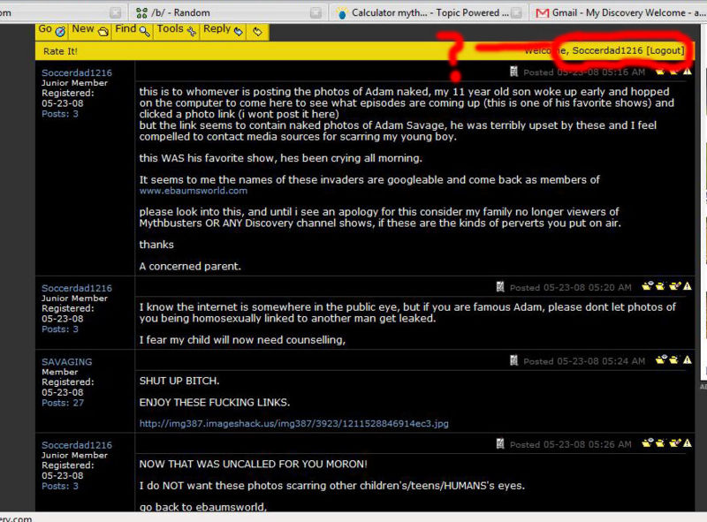
Task: Click Rate It! in the yellow bar
Action: pyautogui.click(x=60, y=51)
